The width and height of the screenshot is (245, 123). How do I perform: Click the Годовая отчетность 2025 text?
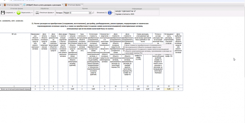pos(125,14)
